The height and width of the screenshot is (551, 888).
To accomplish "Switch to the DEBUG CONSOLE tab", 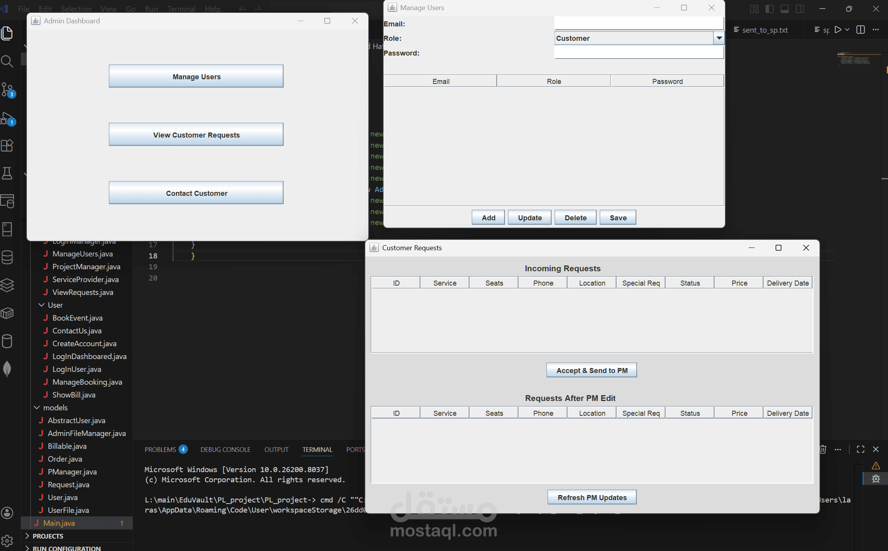I will point(225,449).
